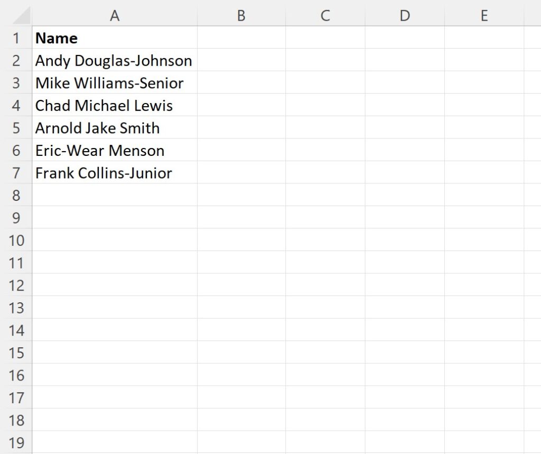Image resolution: width=541 pixels, height=454 pixels.
Task: Select row 19 header
Action: pos(16,442)
